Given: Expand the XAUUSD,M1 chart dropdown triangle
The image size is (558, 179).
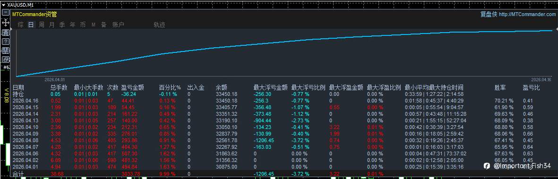Looking at the screenshot, I should point(3,5).
